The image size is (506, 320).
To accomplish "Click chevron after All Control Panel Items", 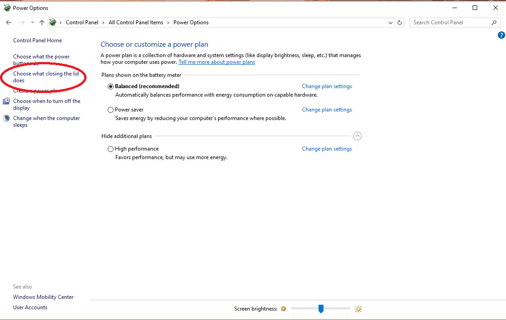I will click(x=168, y=22).
